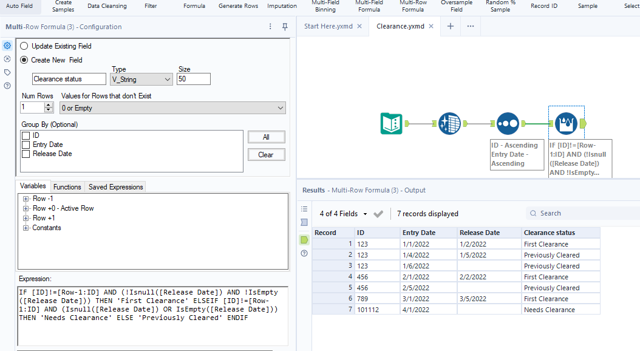Switch to the Functions tab
The height and width of the screenshot is (351, 640).
67,187
